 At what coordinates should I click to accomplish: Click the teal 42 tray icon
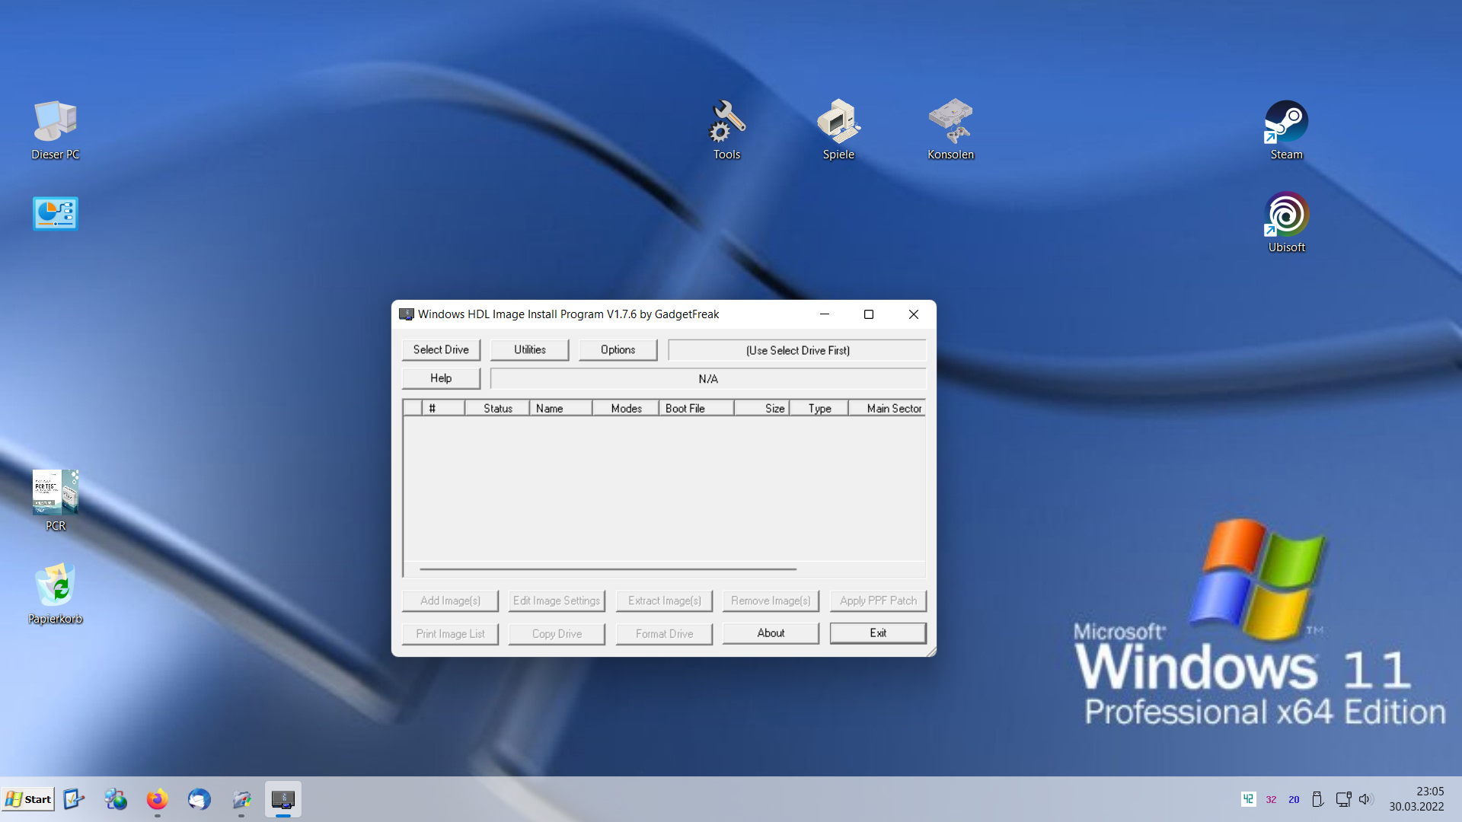click(1248, 799)
